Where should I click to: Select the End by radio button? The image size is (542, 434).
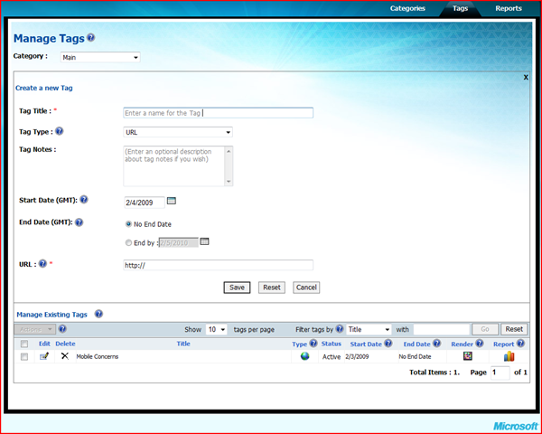[x=128, y=243]
